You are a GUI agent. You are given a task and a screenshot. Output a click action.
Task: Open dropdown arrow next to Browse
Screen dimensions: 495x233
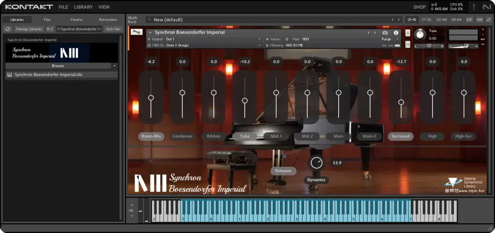tap(114, 66)
